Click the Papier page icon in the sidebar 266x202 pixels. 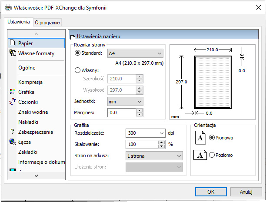(x=12, y=43)
